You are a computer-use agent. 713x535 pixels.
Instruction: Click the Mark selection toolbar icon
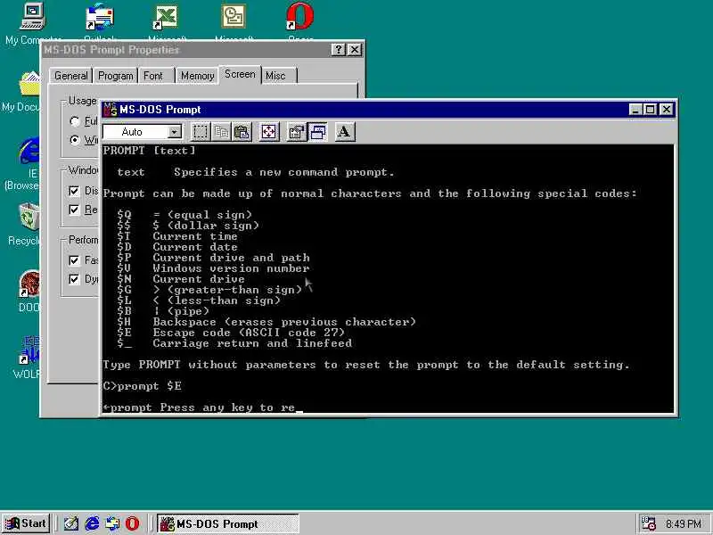click(201, 132)
